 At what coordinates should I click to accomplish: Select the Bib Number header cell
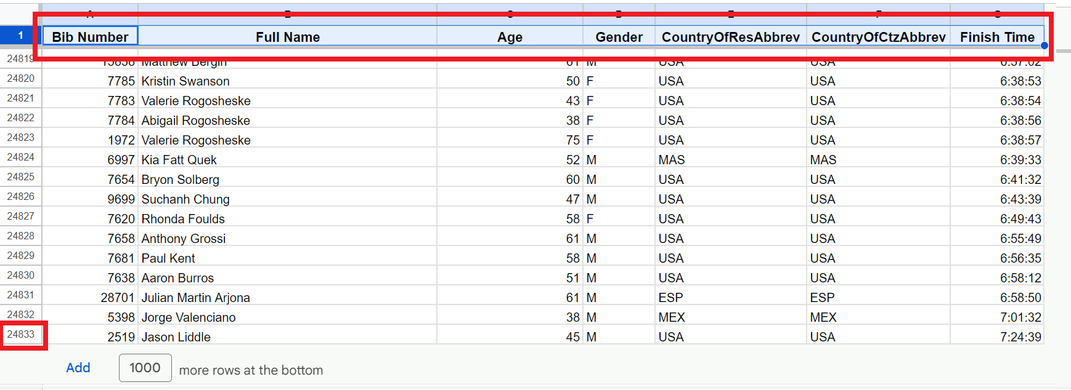pos(90,37)
